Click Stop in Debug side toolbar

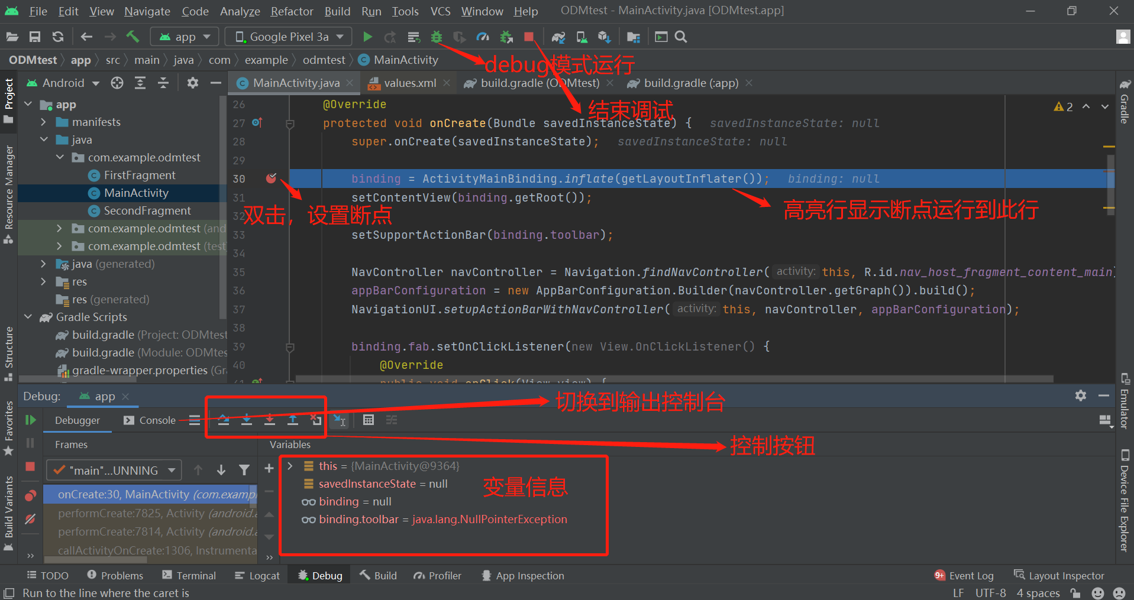[30, 467]
